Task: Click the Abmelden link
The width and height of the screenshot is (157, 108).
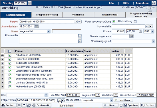Action: tap(142, 3)
